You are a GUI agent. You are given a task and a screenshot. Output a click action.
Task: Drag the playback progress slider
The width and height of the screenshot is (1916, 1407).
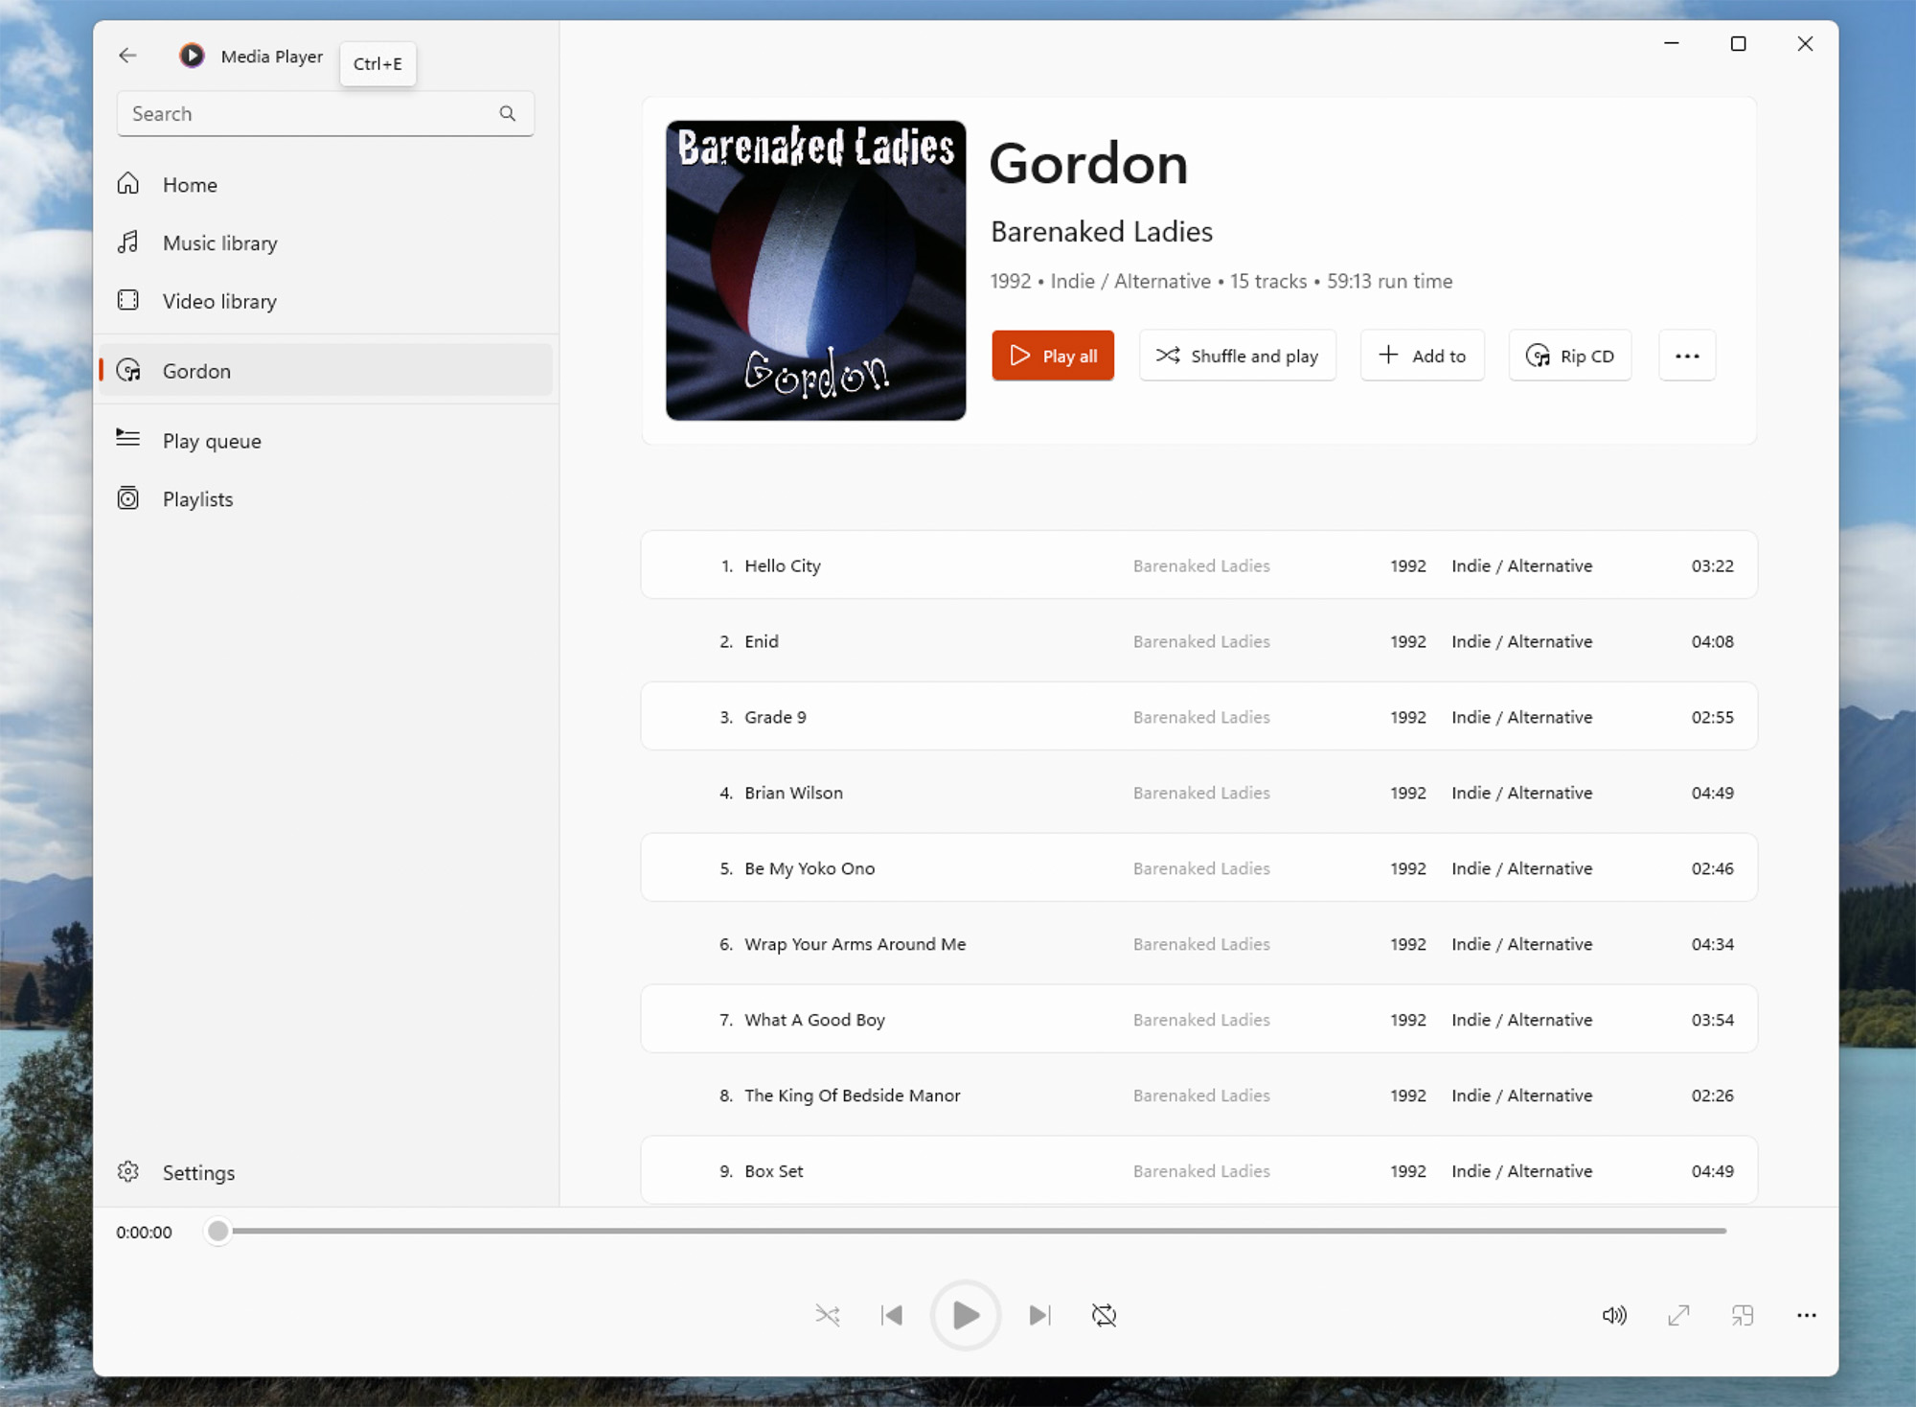pyautogui.click(x=216, y=1233)
